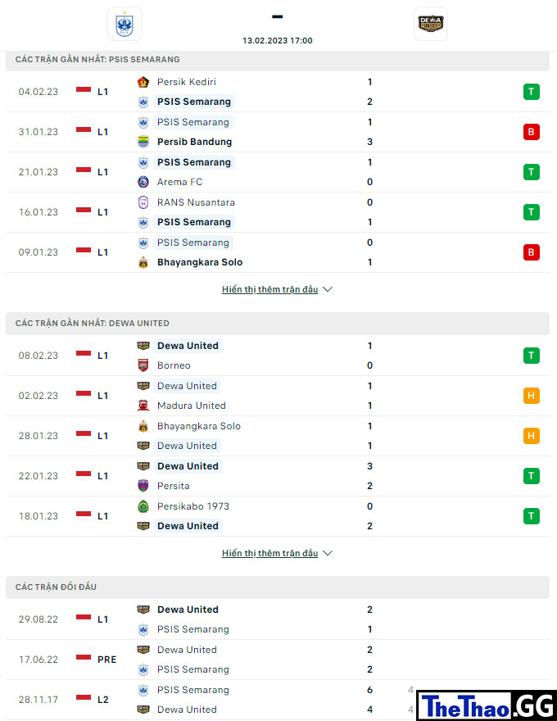Click the Persita team logo
557x721 pixels.
(143, 486)
